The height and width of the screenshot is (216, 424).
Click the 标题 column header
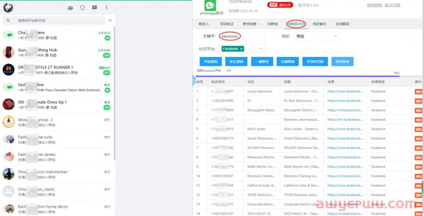(x=287, y=82)
